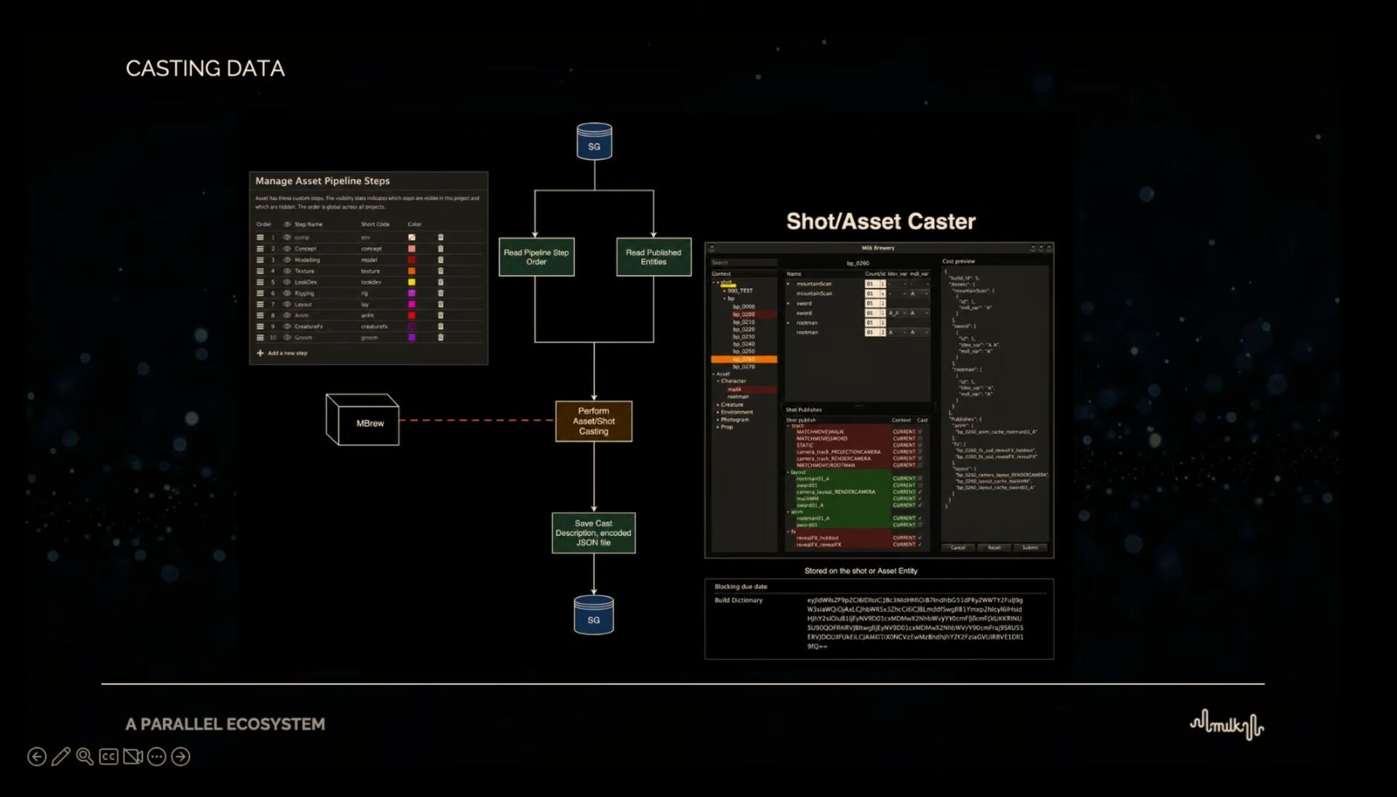Viewport: 1397px width, 797px height.
Task: Select shot bp_0260 highlighted row
Action: click(x=744, y=359)
